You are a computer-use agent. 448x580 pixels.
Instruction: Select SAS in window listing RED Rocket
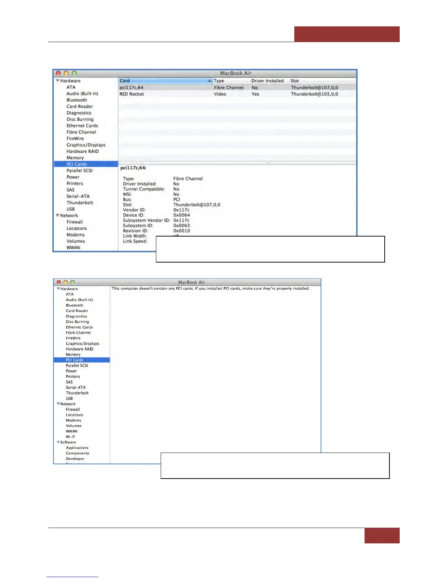click(71, 190)
